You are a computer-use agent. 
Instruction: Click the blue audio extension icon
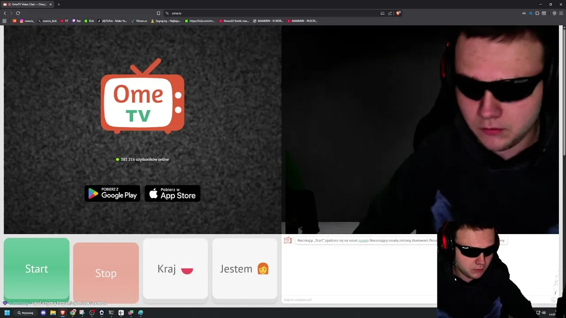(x=531, y=13)
